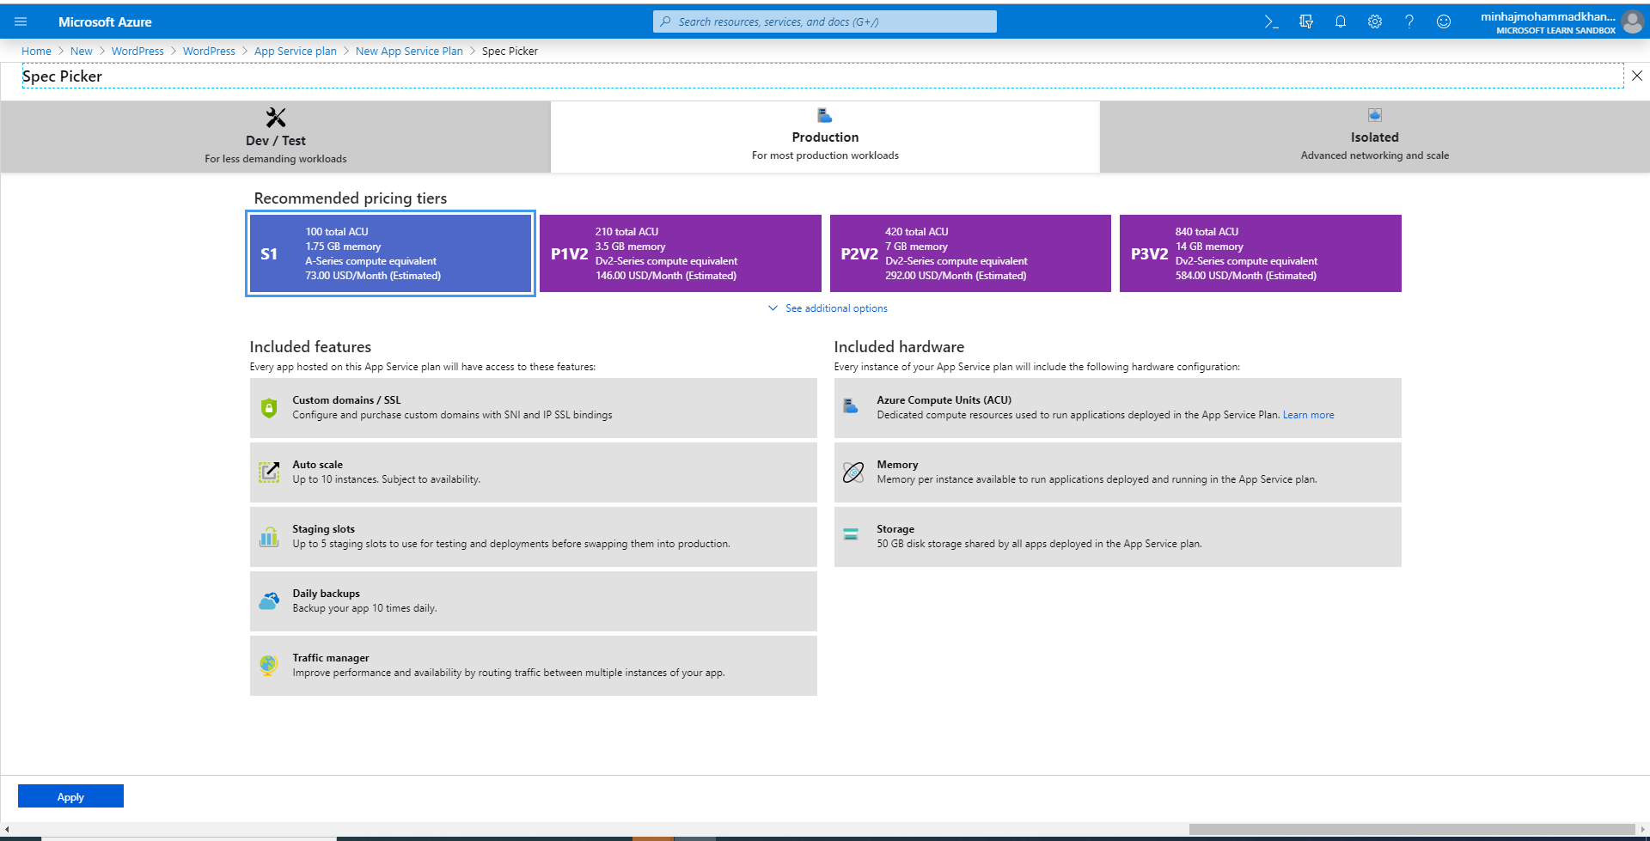This screenshot has width=1650, height=841.
Task: Open the Directory and subscription filter icon
Action: 1305,21
